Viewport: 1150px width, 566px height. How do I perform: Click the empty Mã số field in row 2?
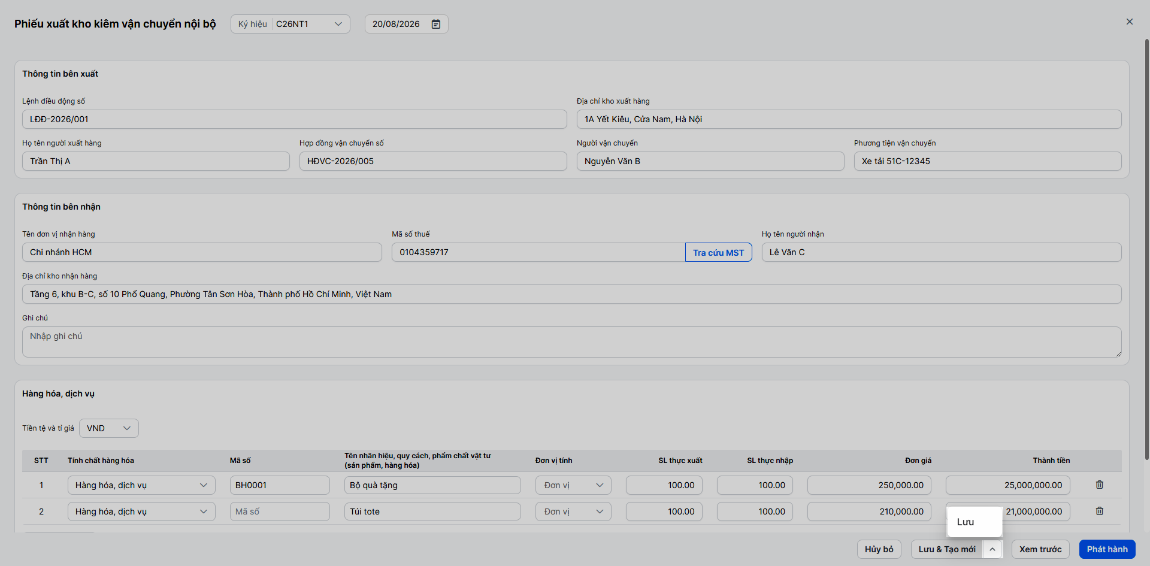coord(280,511)
